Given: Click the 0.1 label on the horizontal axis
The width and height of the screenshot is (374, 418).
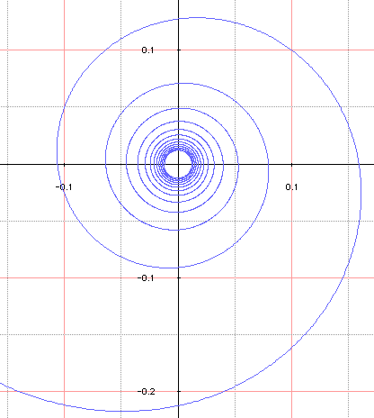Looking at the screenshot, I should [291, 187].
